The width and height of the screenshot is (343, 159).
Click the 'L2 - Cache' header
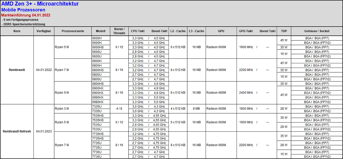tap(178, 31)
